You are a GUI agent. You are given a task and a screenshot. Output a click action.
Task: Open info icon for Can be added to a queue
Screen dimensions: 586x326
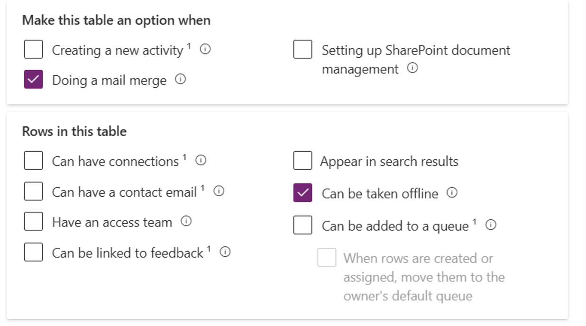[491, 225]
